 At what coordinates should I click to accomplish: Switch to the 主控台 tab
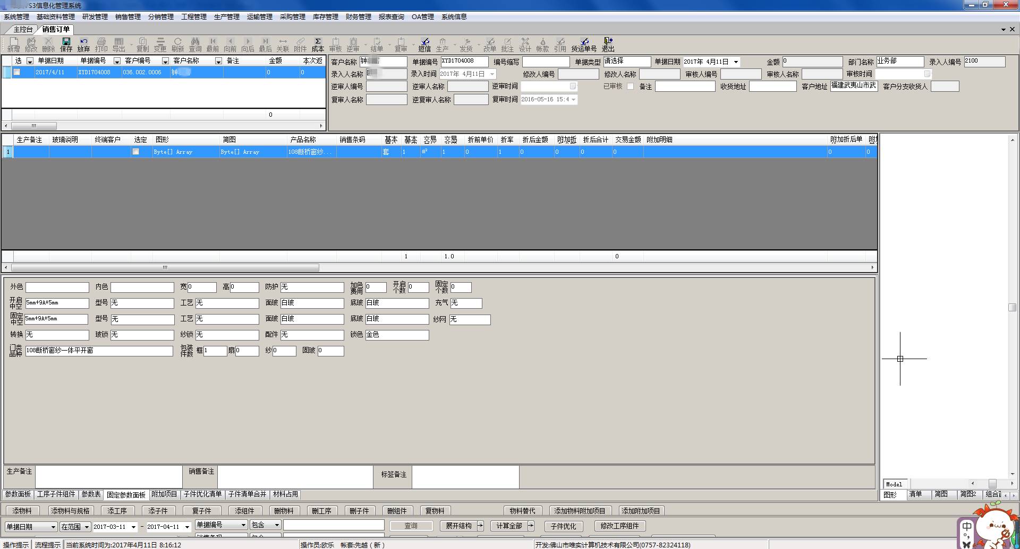(x=23, y=29)
